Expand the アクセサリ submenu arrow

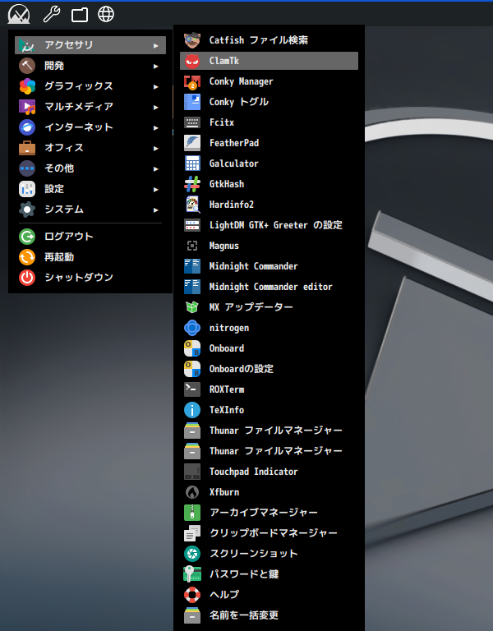point(156,46)
